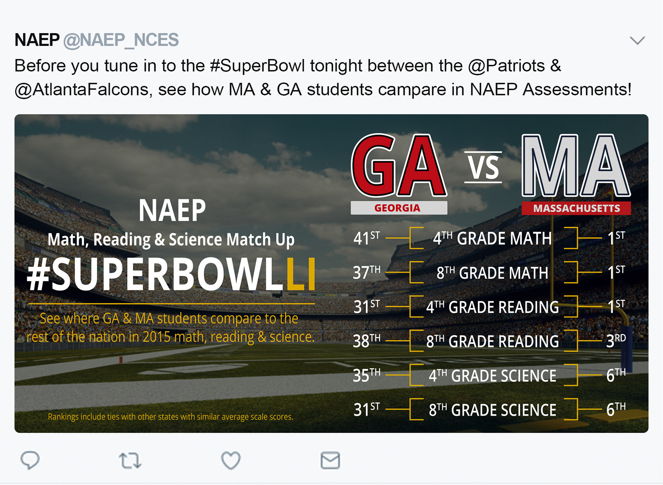Send tweet via direct message envelope icon
663x485 pixels.
click(x=330, y=460)
